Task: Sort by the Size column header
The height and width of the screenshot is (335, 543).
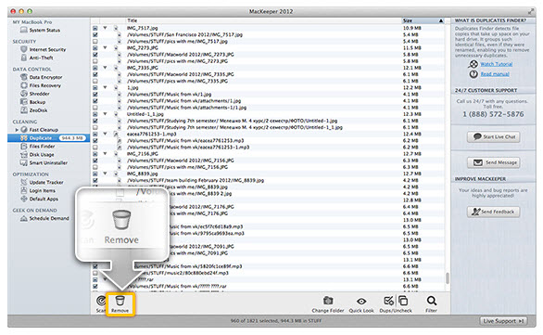Action: click(423, 20)
